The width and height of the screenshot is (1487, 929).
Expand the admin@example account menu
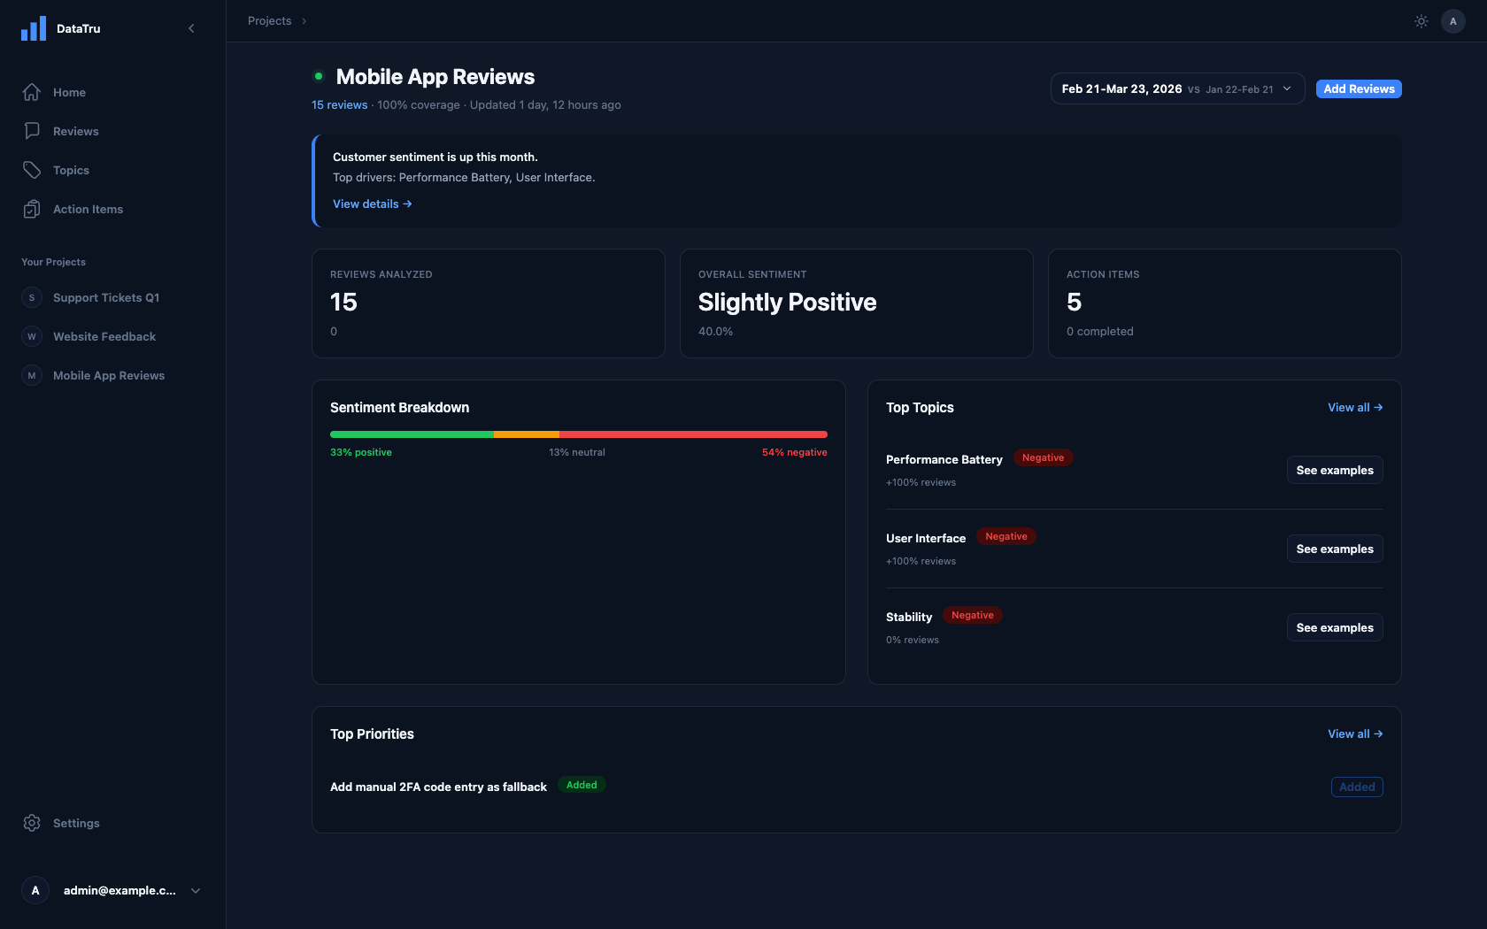point(195,890)
